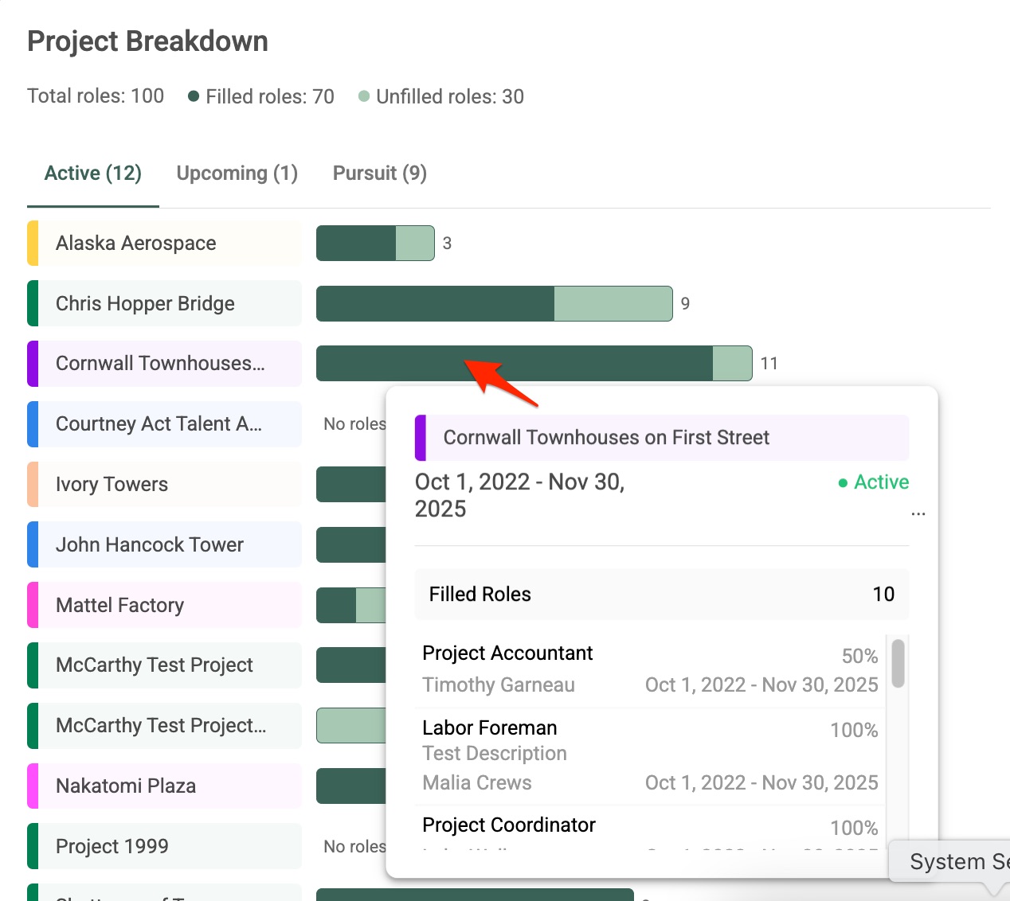This screenshot has height=901, width=1010.
Task: Click the roles list scrollbar in popup
Action: pos(898,664)
